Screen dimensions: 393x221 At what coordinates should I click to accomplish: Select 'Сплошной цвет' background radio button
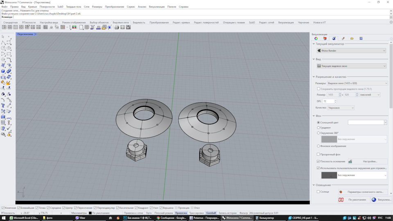[318, 122]
